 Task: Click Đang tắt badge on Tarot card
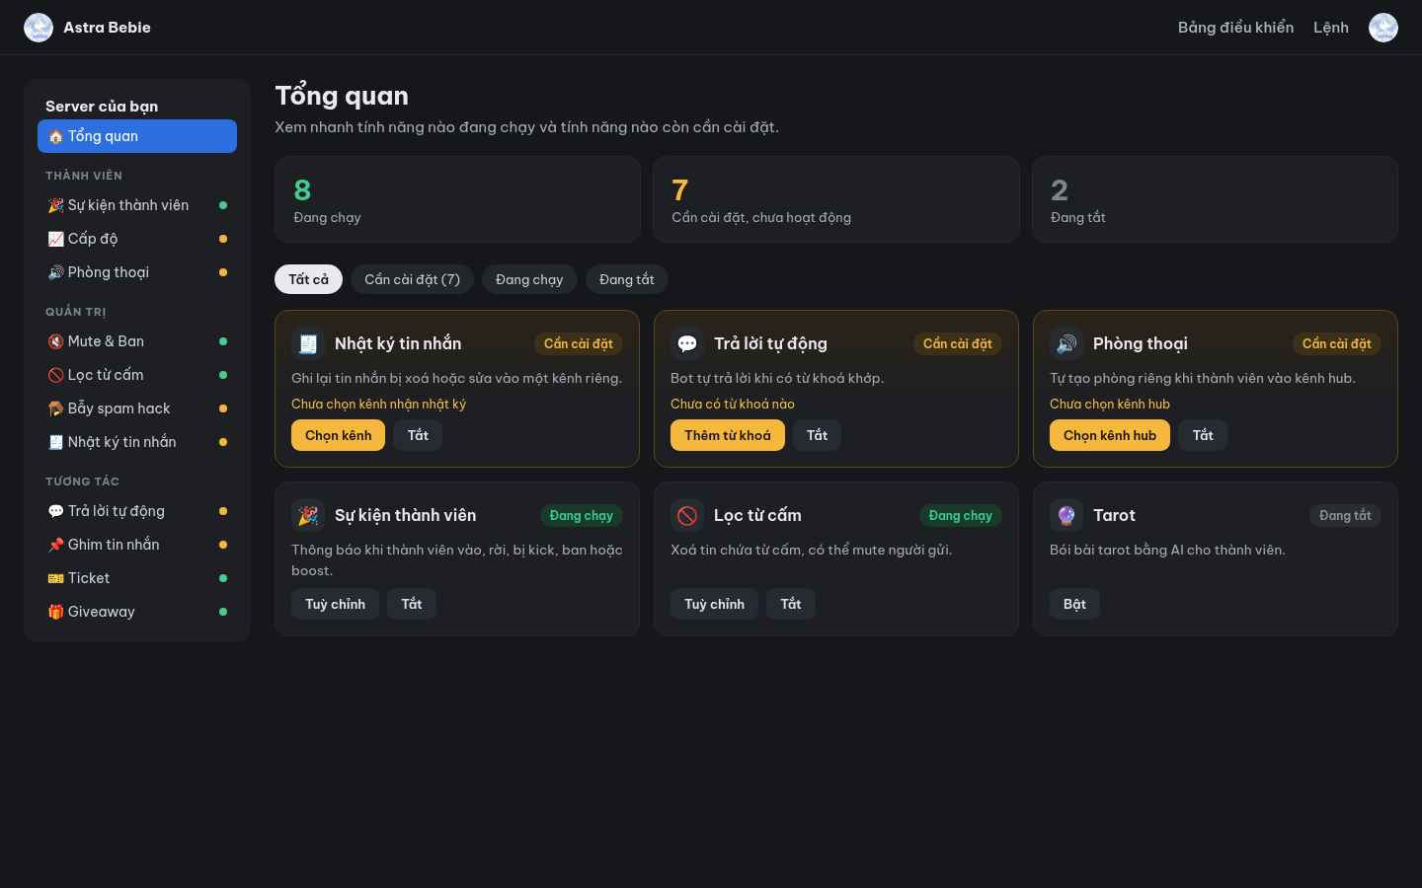click(1345, 515)
